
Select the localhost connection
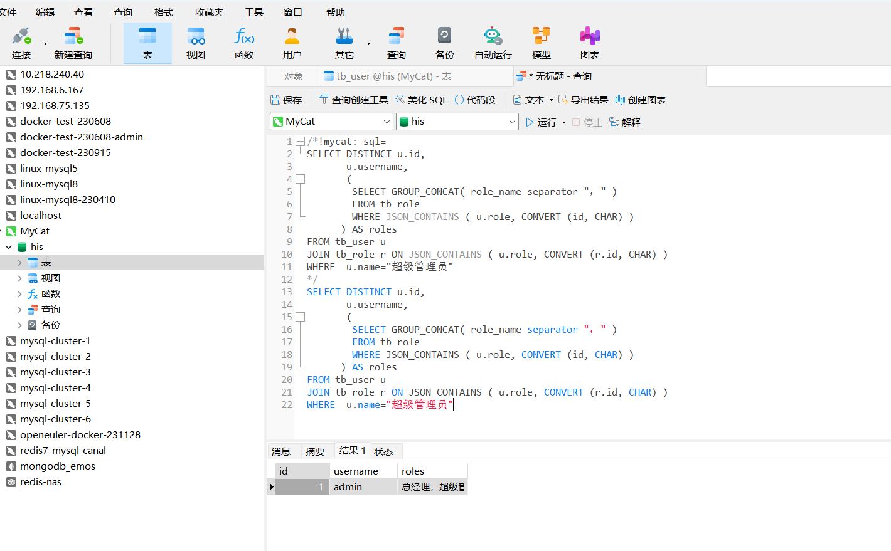point(41,216)
